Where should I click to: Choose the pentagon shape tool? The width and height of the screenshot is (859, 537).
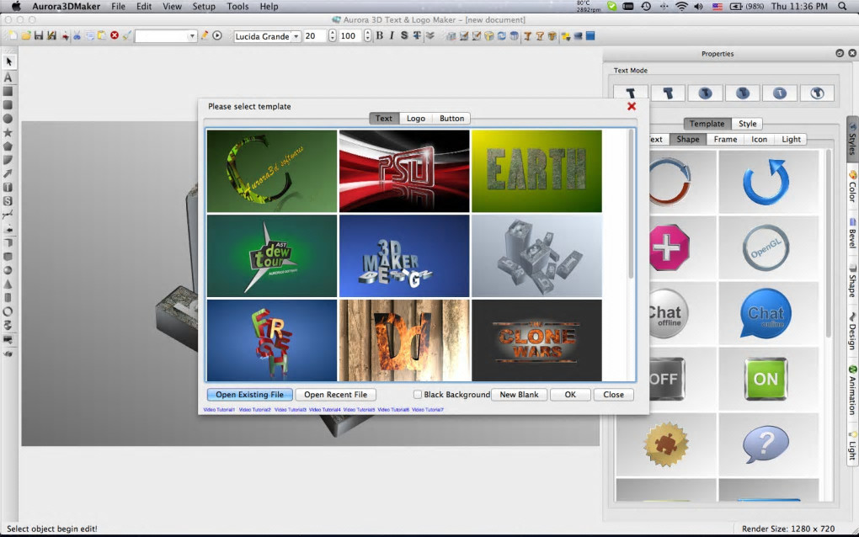8,146
